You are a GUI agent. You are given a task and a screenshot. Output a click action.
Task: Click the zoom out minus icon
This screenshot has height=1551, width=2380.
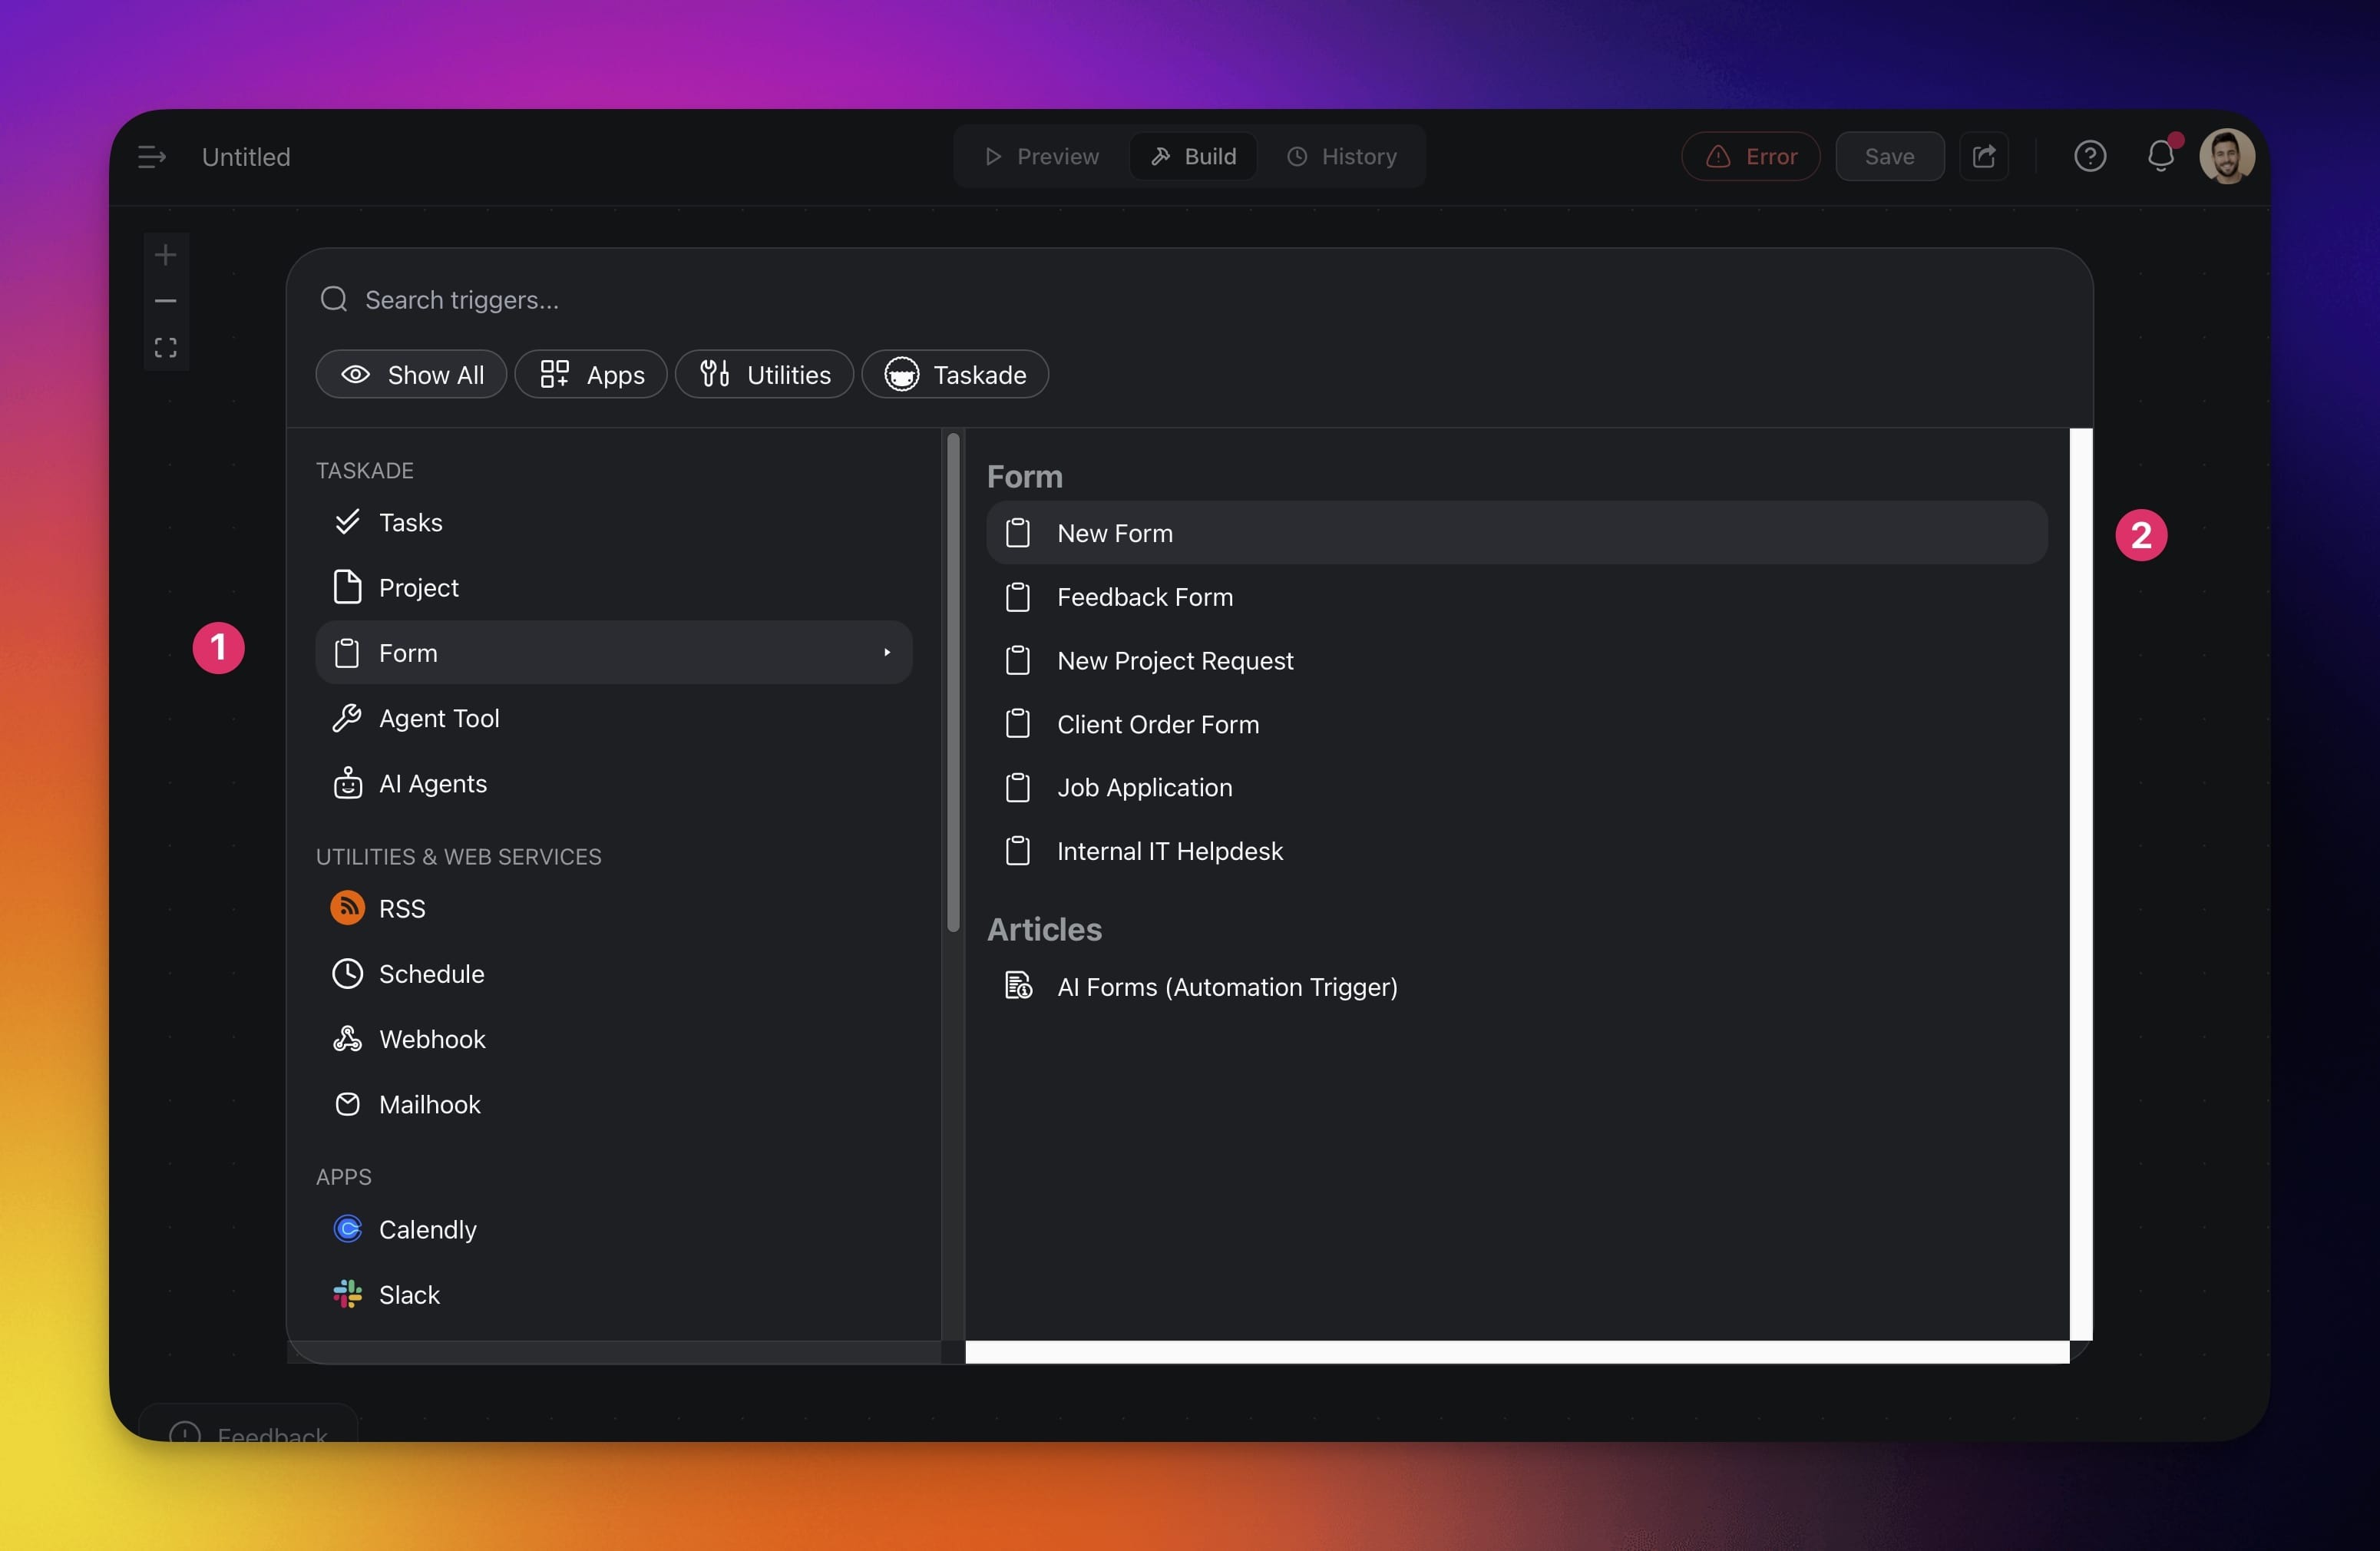pos(166,301)
